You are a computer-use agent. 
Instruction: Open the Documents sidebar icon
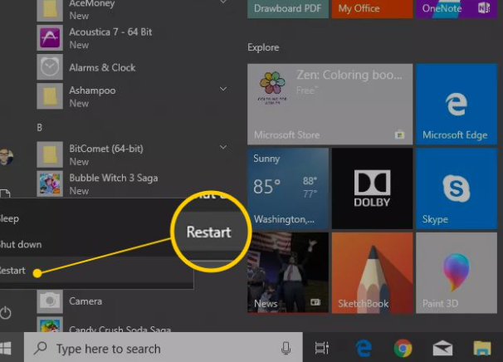[x=5, y=193]
